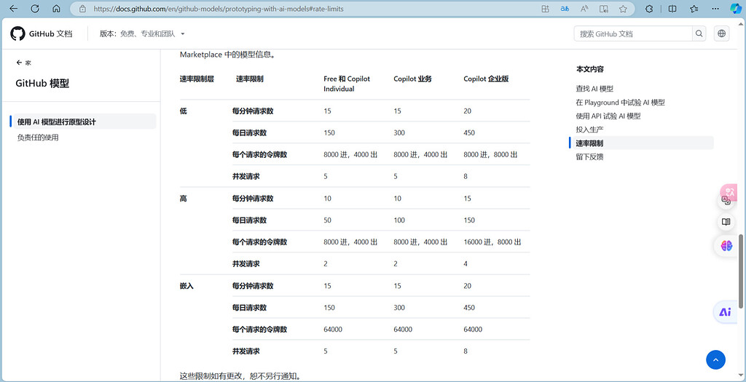Click the 搜索 GitHub 文档 search field

(x=633, y=33)
